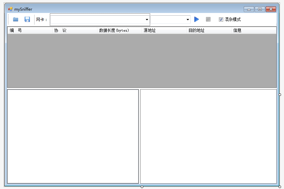
Task: Maximize the mySniffer window
Action: (x=260, y=9)
